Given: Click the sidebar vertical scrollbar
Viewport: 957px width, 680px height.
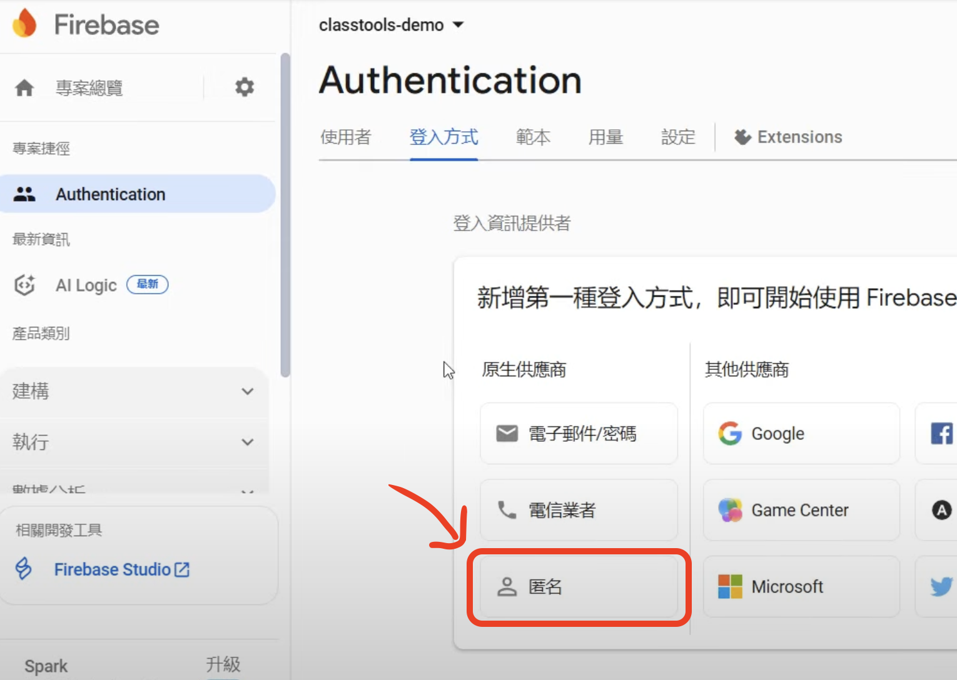Looking at the screenshot, I should 285,216.
